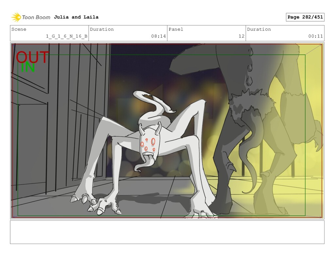Image resolution: width=335 pixels, height=259 pixels.
Task: Click the empty caption notes box
Action: [167, 232]
